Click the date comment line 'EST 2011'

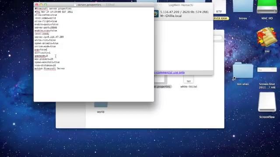tap(53, 12)
